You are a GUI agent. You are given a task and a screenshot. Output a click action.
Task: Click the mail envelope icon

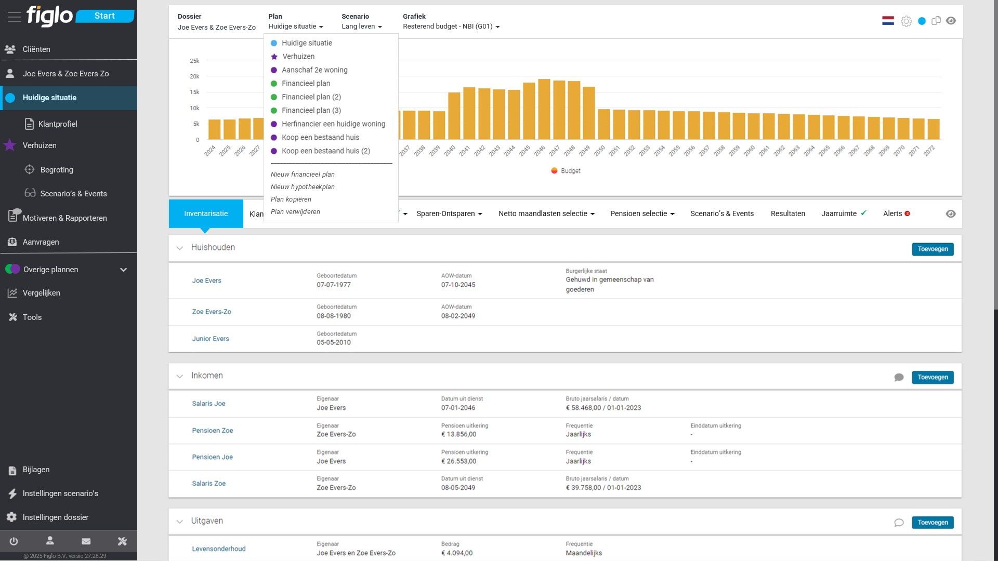(86, 541)
